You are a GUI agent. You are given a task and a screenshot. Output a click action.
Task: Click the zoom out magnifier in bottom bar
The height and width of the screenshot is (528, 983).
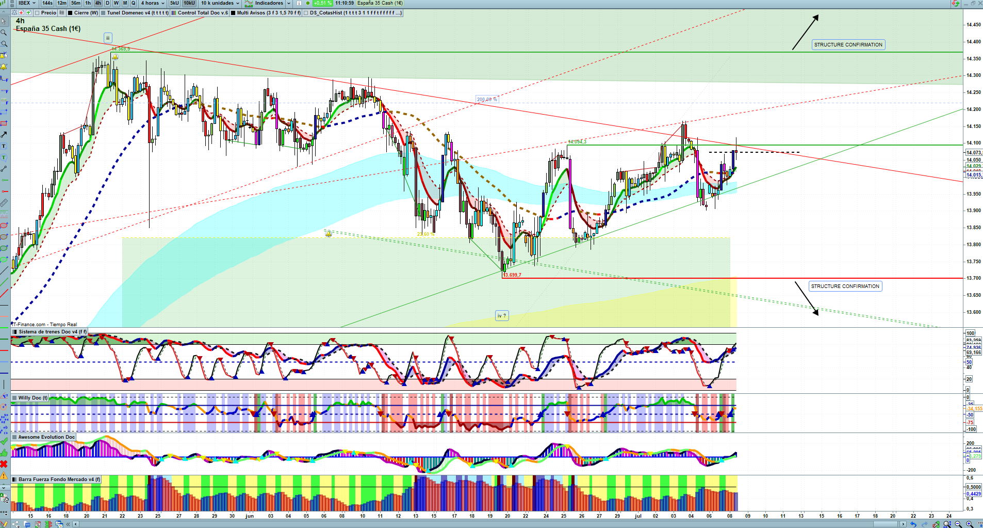pos(959,524)
